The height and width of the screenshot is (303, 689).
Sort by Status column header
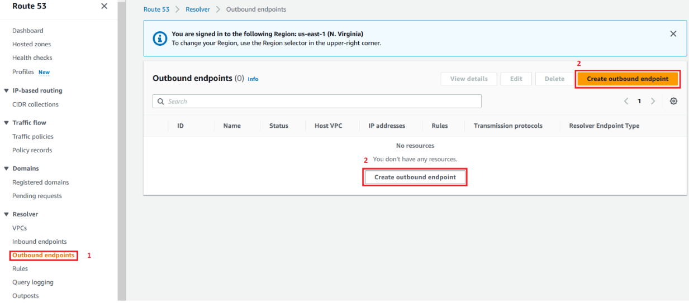tap(279, 126)
